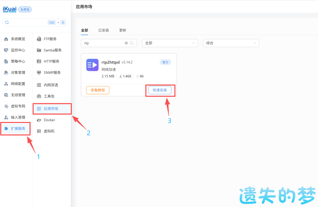Image resolution: width=318 pixels, height=207 pixels.
Task: Click the download count 1.46K
Action: 125,76
